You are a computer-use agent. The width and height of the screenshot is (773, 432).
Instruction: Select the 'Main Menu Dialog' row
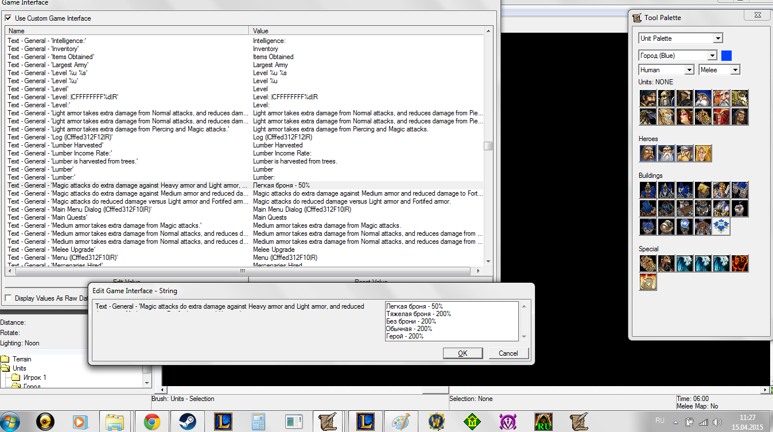tap(245, 209)
